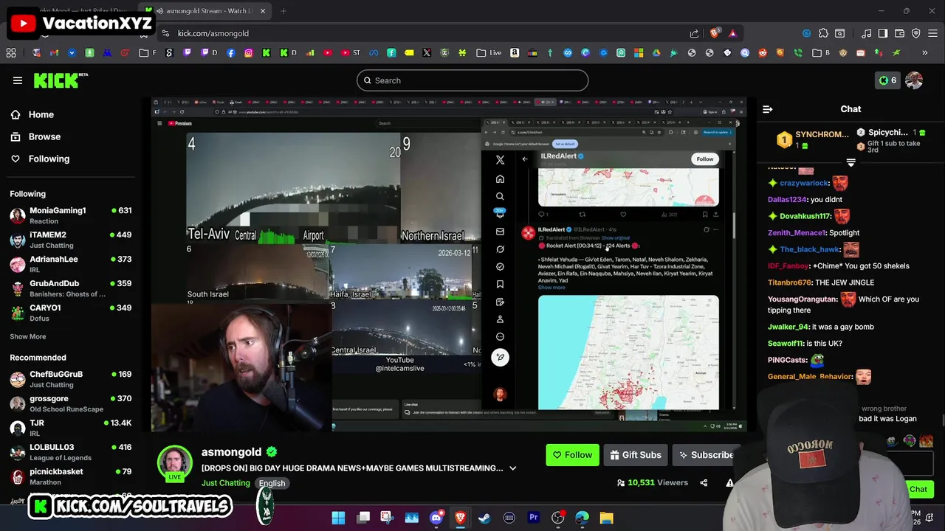Viewport: 945px width, 531px height.
Task: Open iTAMEM2's channel
Action: click(x=71, y=240)
